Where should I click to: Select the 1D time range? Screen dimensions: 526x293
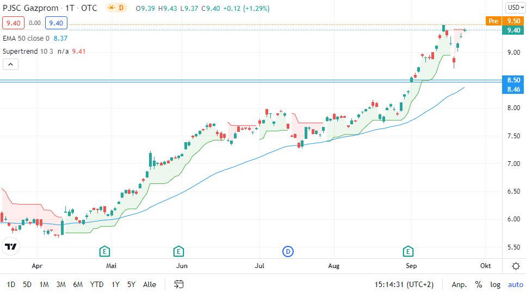click(11, 285)
